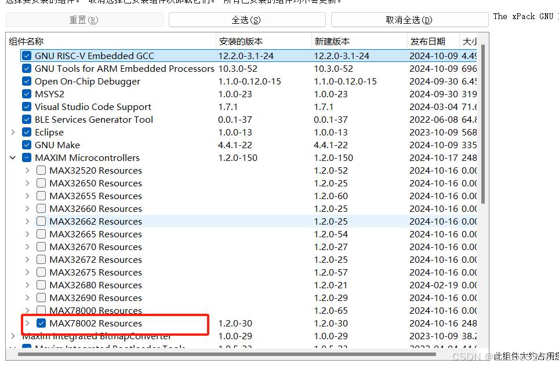559x367 pixels.
Task: Disable Visual Studio Code Support
Action: click(26, 107)
